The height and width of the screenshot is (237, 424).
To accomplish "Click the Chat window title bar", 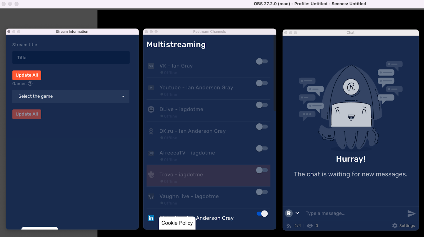I will point(351,33).
